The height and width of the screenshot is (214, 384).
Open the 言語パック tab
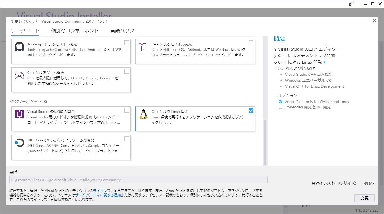click(x=122, y=31)
